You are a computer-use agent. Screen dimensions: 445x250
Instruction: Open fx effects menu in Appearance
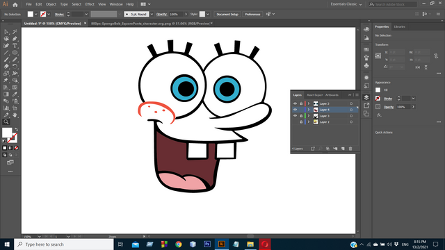tap(379, 115)
